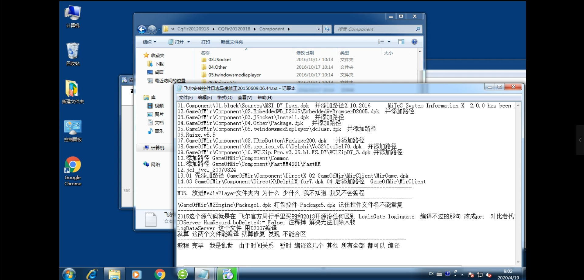Screen dimensions: 584x280
Task: Select 图片 library in navigation pane
Action: (x=155, y=114)
